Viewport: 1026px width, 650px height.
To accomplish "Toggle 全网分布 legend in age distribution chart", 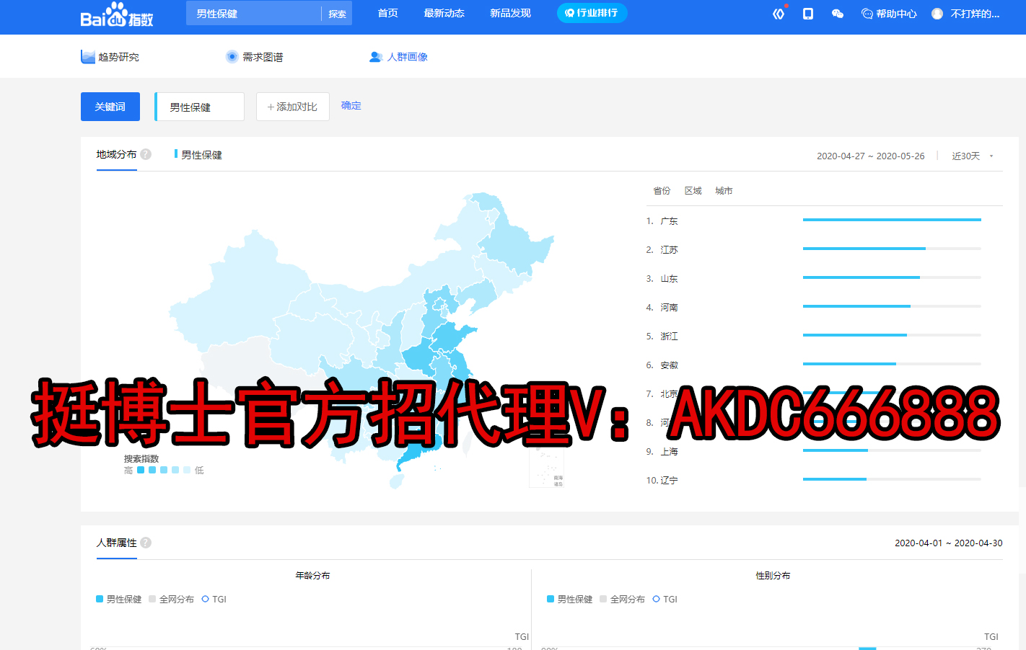I will (171, 599).
